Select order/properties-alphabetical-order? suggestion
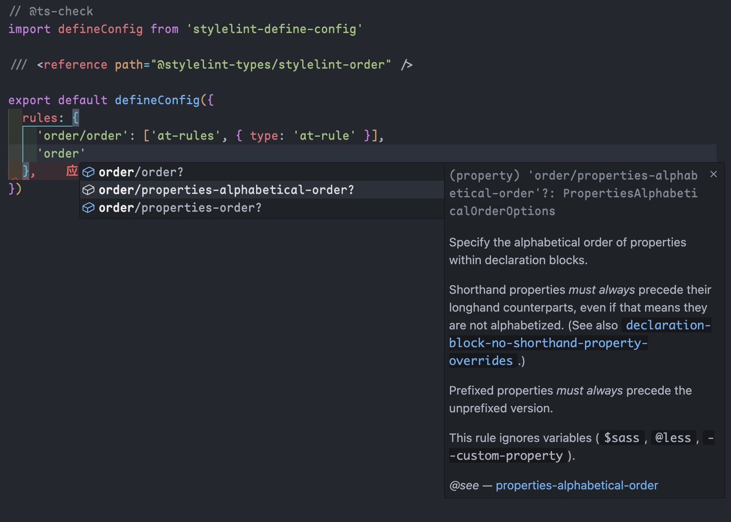 pyautogui.click(x=262, y=190)
